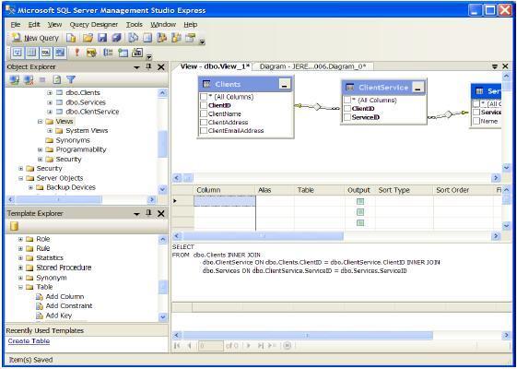The image size is (517, 369).
Task: Click the Object Explorer horizontal scrollbar thumb
Action: coord(59,199)
